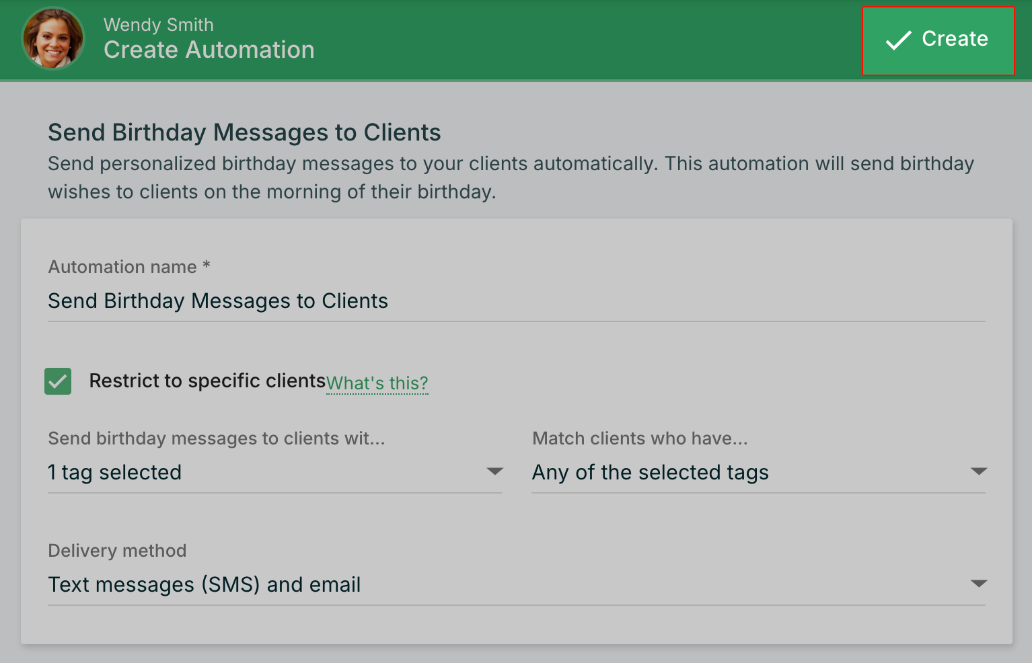This screenshot has height=663, width=1032.
Task: Click the arrow icon of the match-clients dropdown
Action: point(979,472)
